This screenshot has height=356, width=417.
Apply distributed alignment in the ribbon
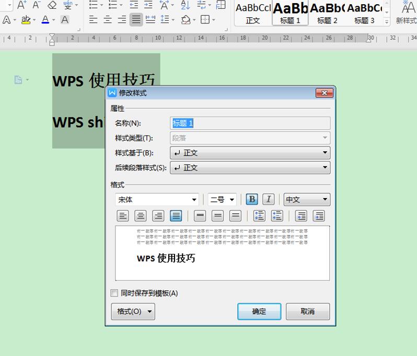pyautogui.click(x=150, y=20)
